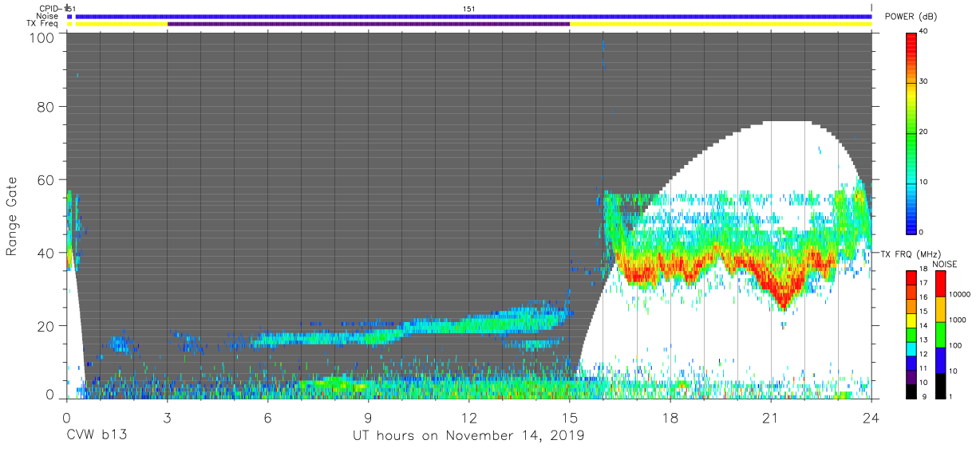Click the blue Noise strip above the plot
This screenshot has width=980, height=452.
pos(473,16)
